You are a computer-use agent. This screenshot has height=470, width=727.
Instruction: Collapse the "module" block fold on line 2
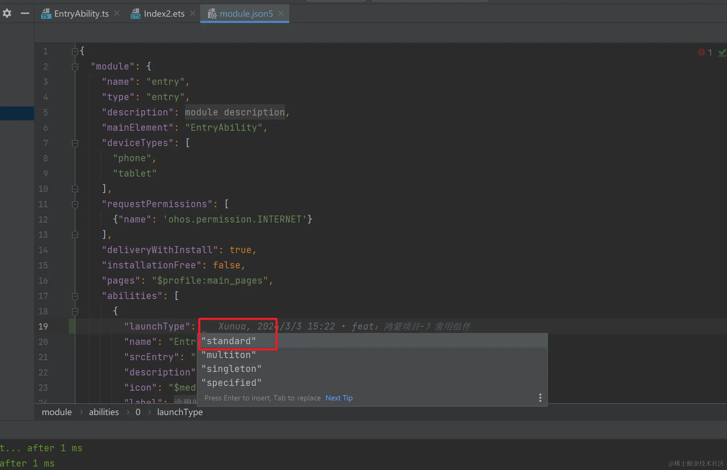pos(75,67)
